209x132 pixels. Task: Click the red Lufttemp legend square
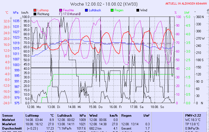(35, 10)
